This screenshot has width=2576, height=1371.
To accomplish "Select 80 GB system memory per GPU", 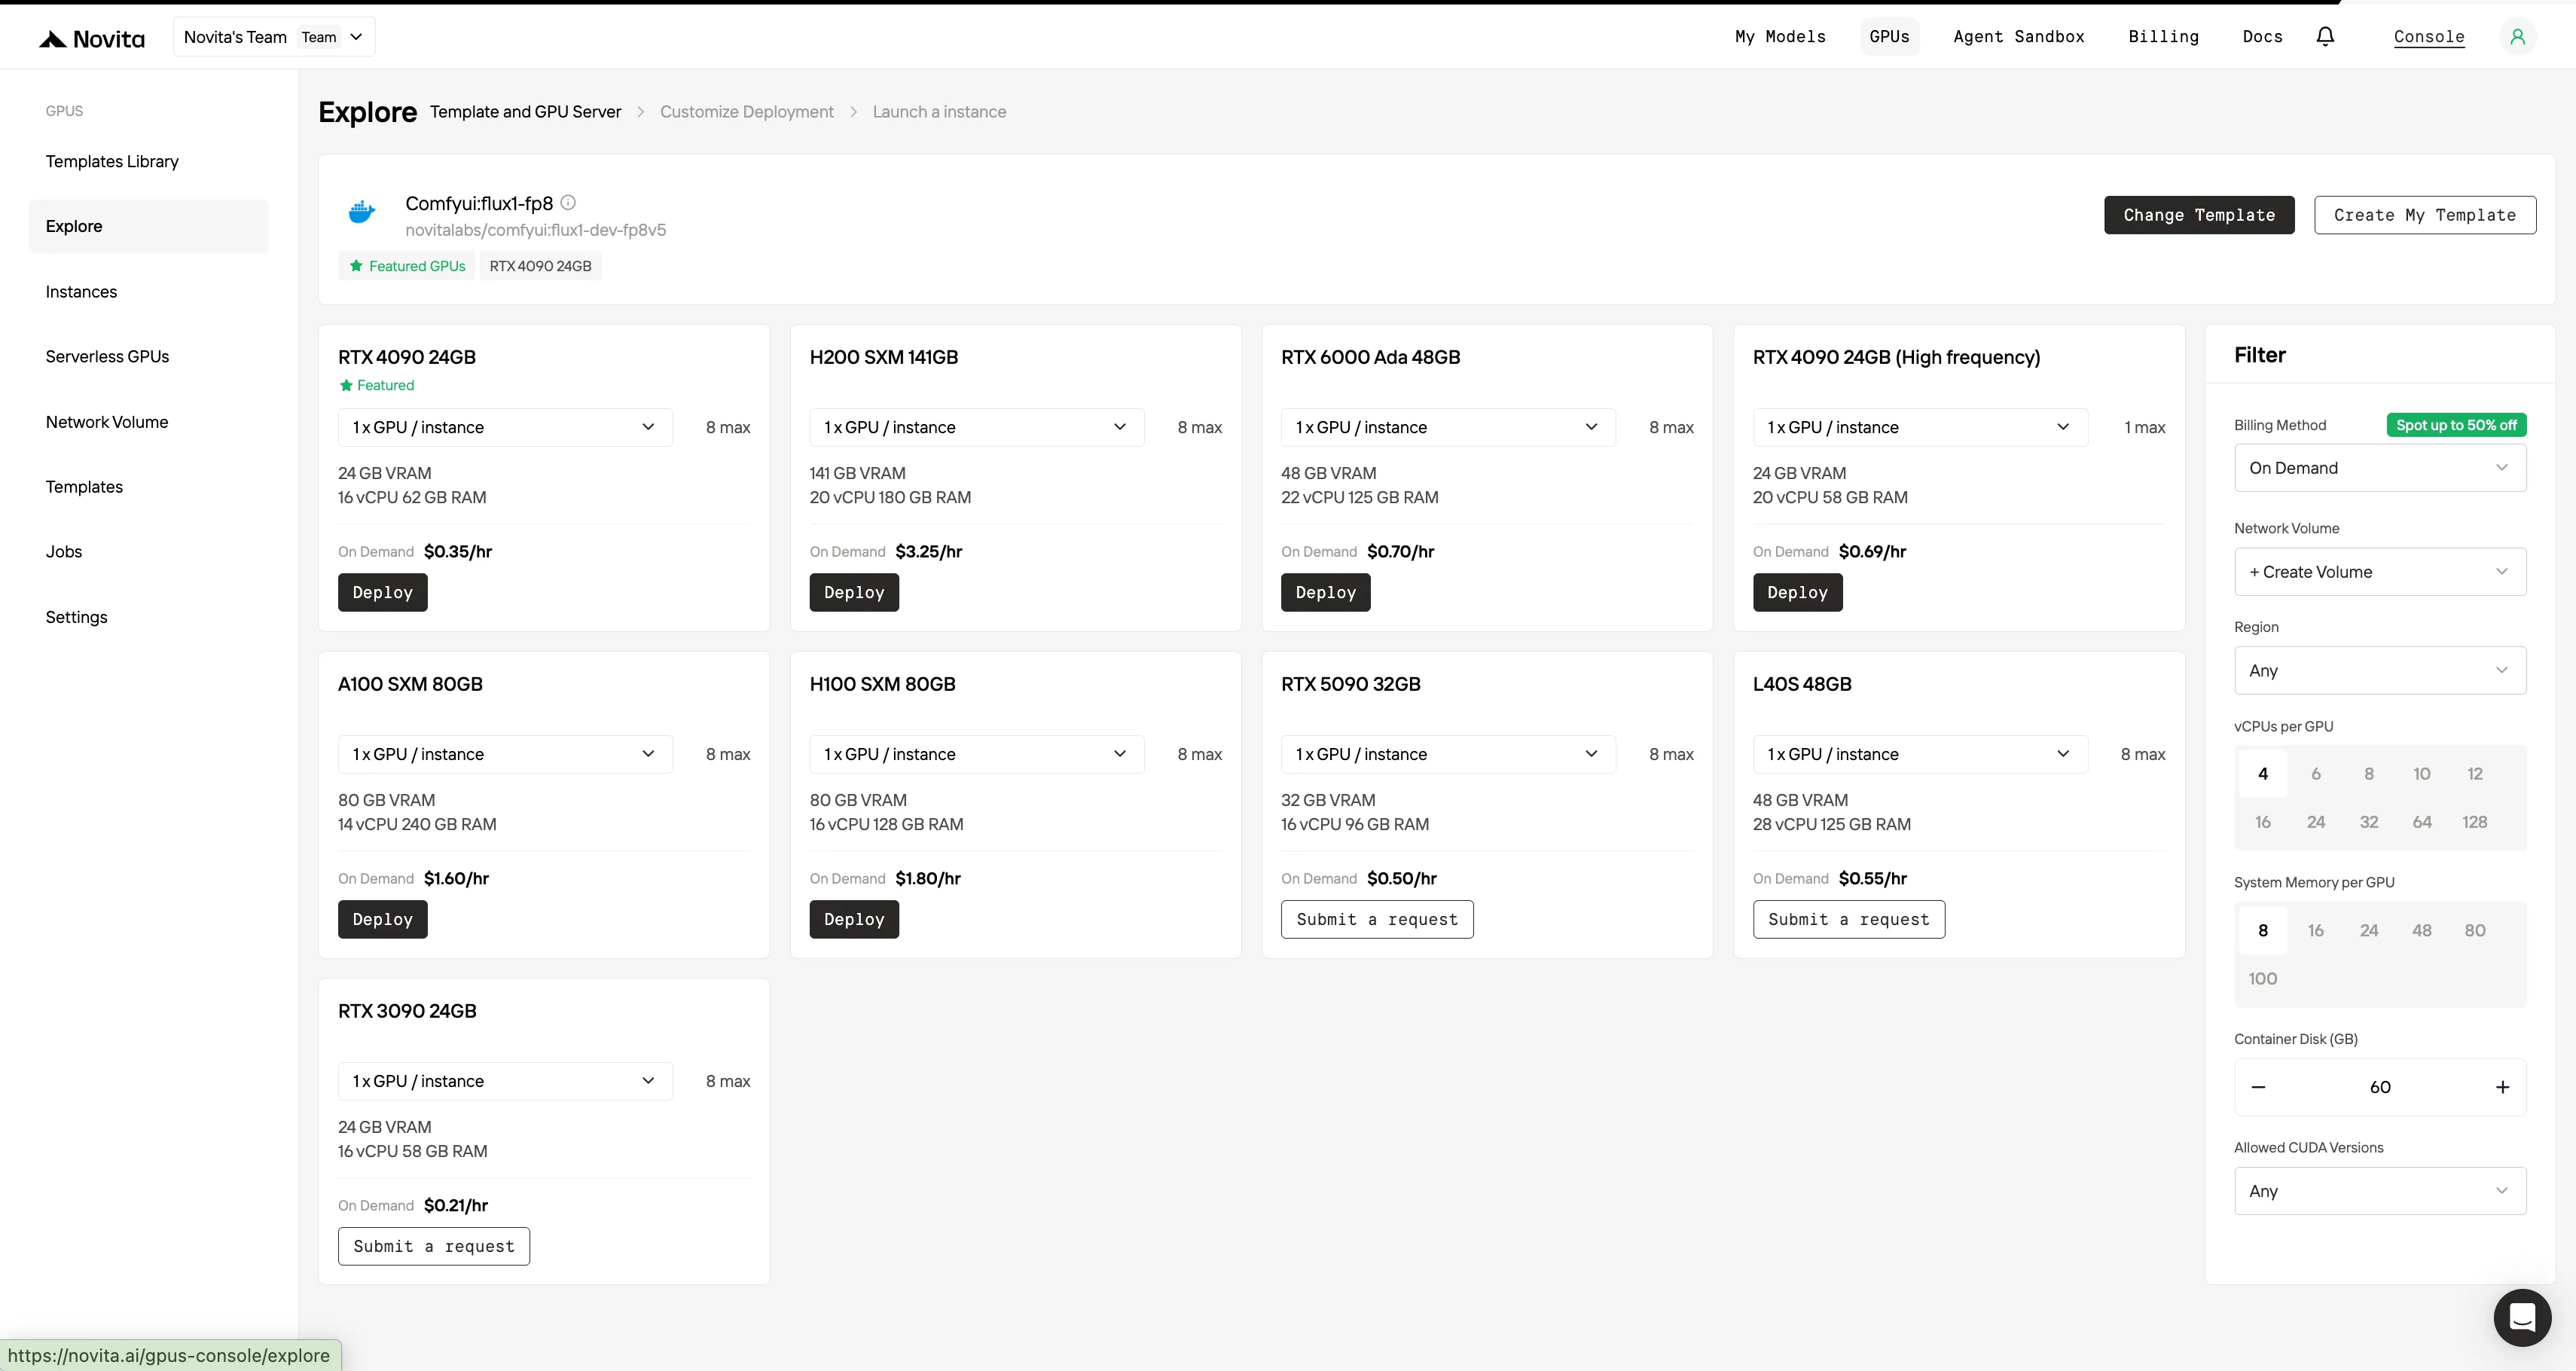I will coord(2475,930).
